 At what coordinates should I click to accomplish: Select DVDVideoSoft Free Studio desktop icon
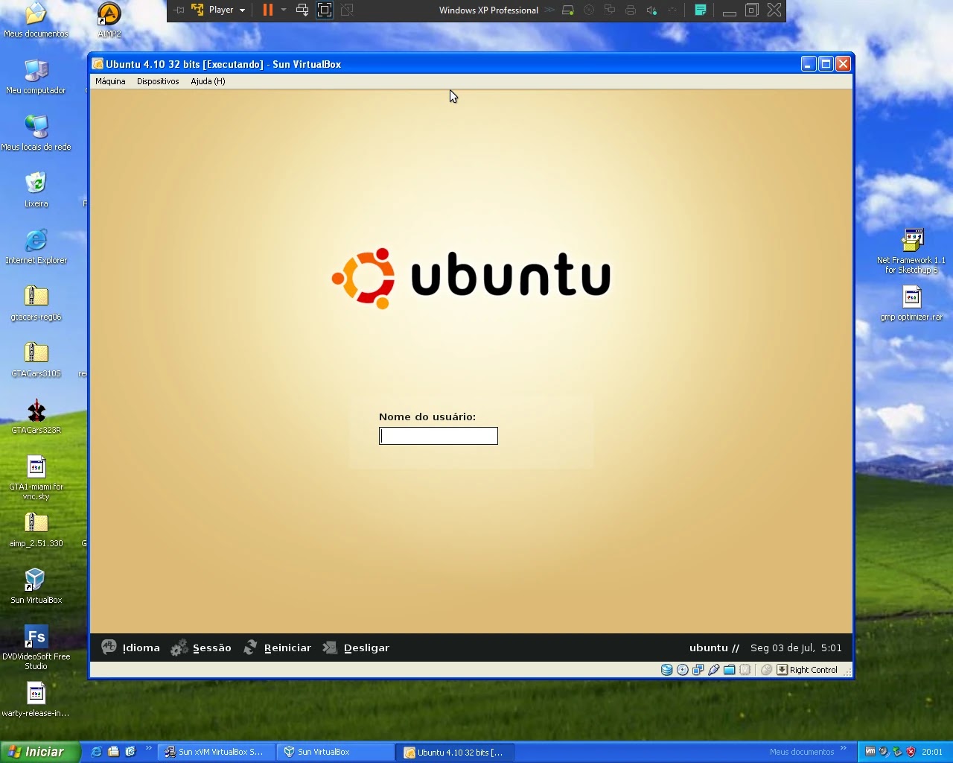pyautogui.click(x=36, y=648)
